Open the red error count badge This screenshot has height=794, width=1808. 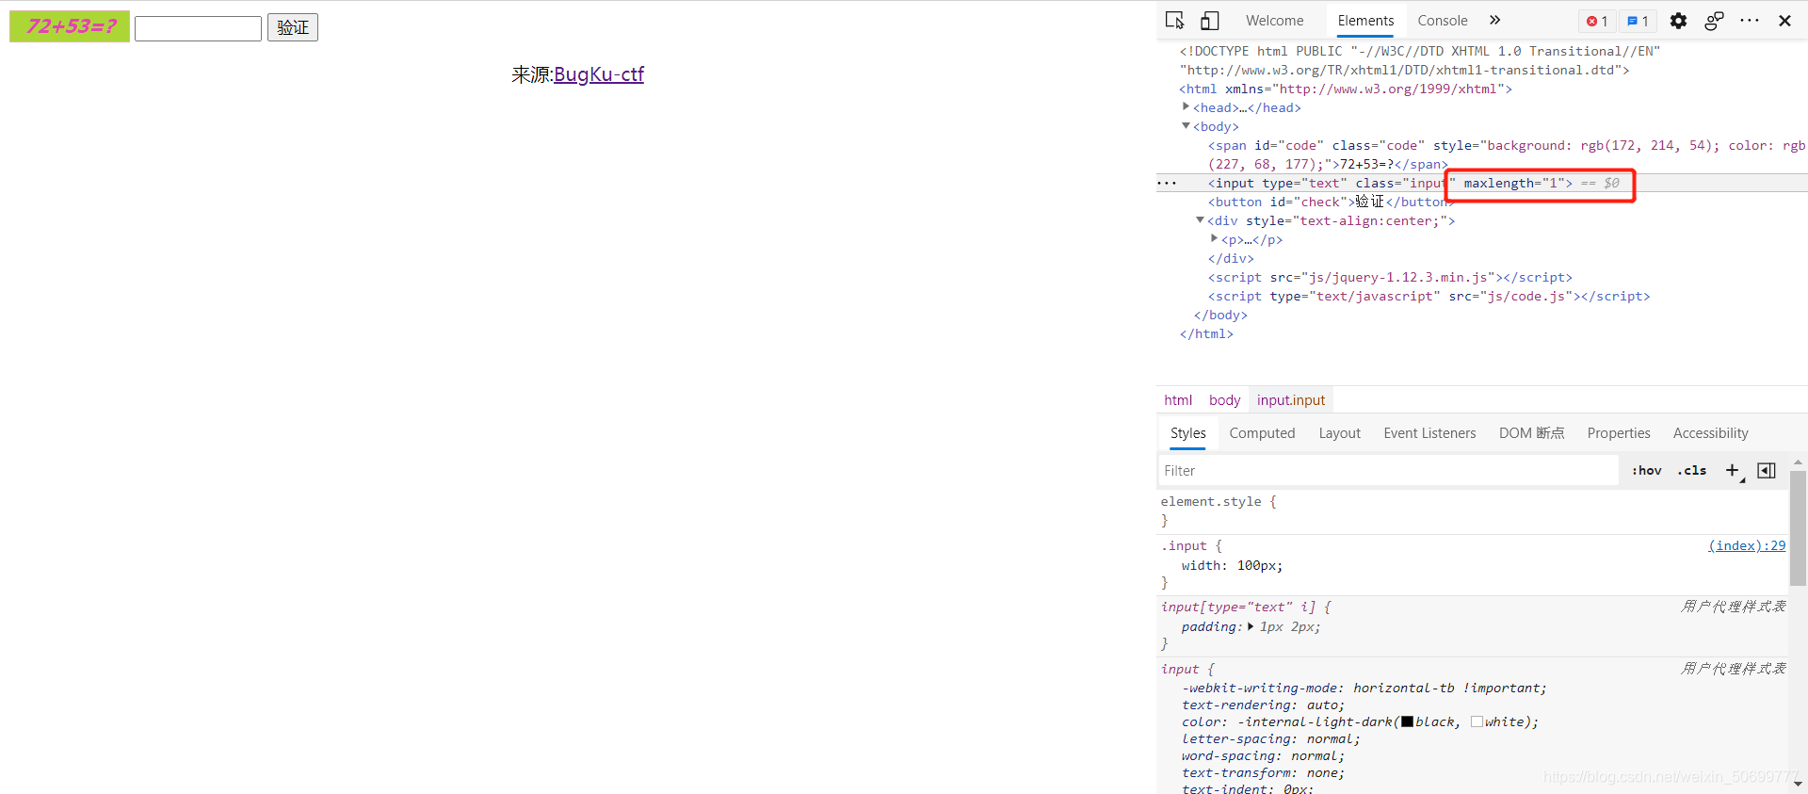1597,21
